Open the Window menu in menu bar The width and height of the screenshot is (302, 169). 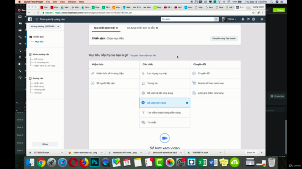coord(72,2)
